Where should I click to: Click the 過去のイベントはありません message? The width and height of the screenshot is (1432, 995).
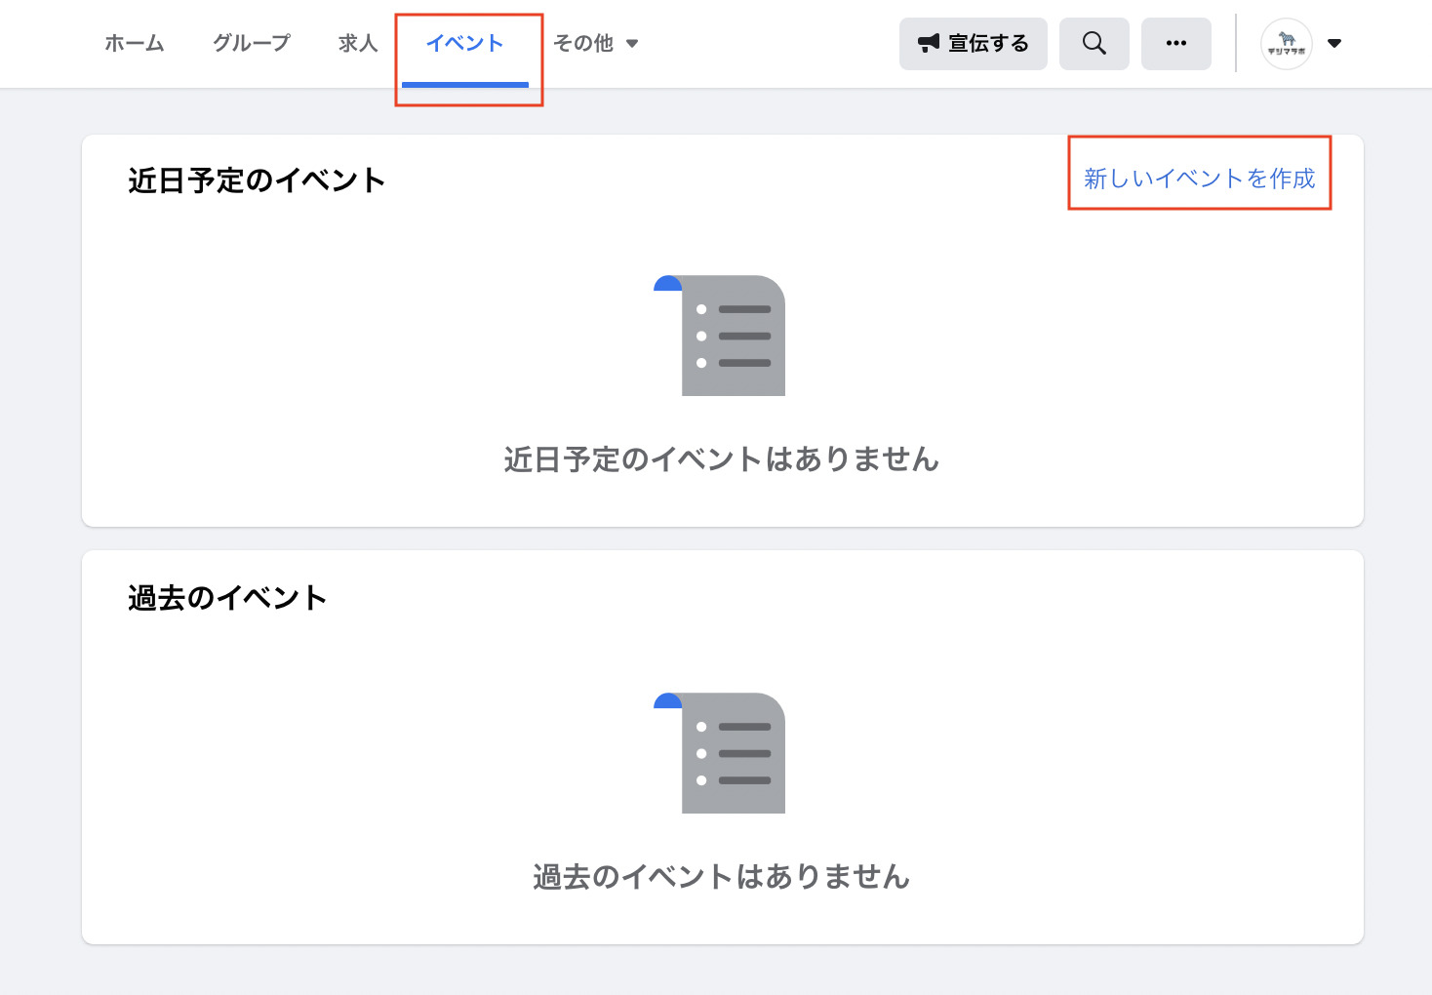721,877
